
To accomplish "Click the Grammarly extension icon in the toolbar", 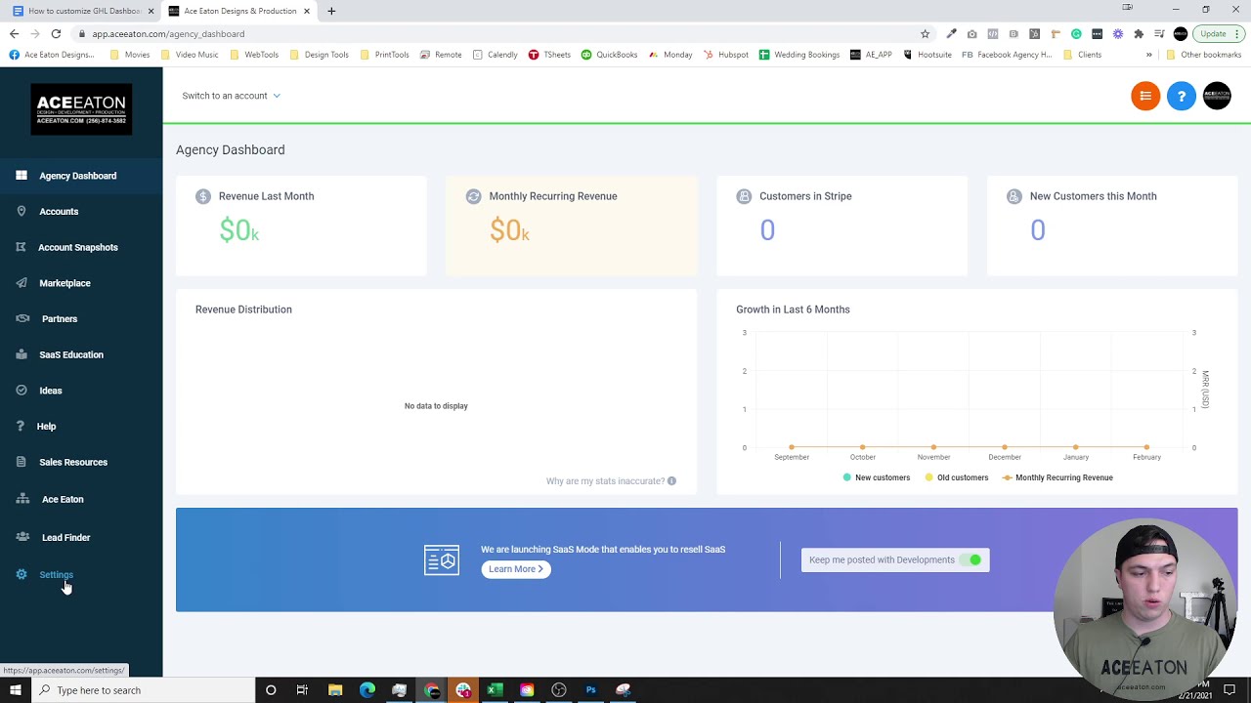I will tap(1076, 33).
